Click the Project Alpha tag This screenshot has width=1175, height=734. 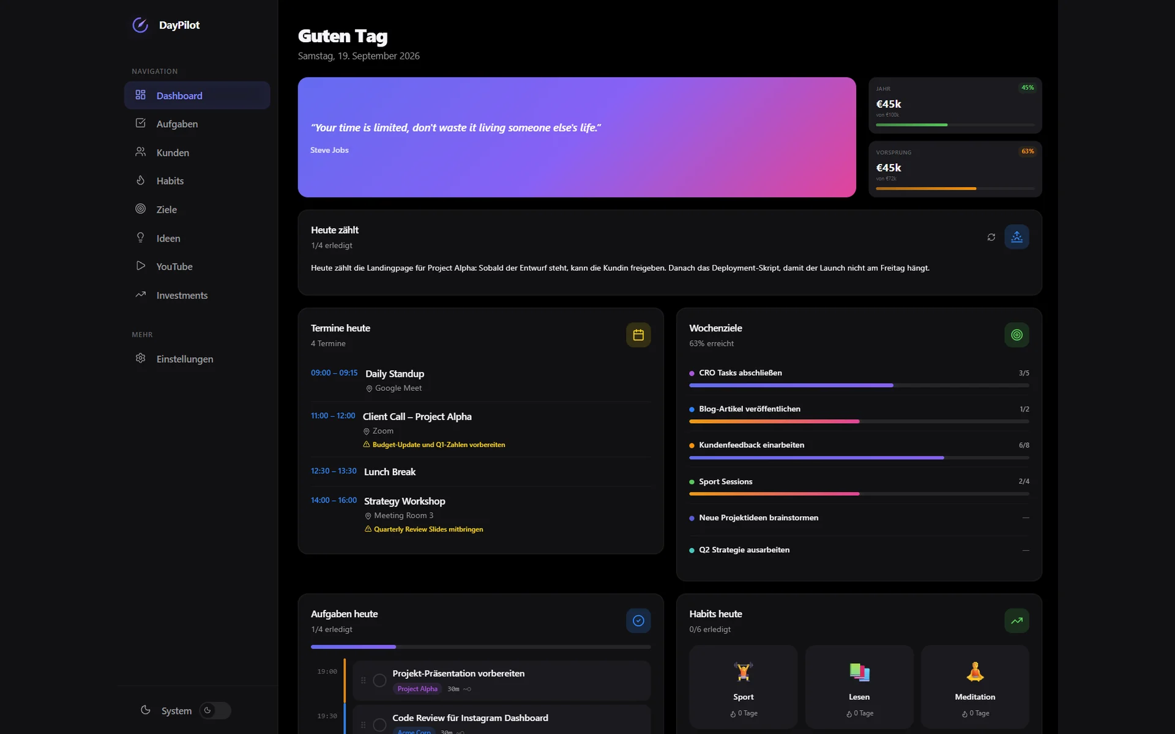click(x=417, y=689)
